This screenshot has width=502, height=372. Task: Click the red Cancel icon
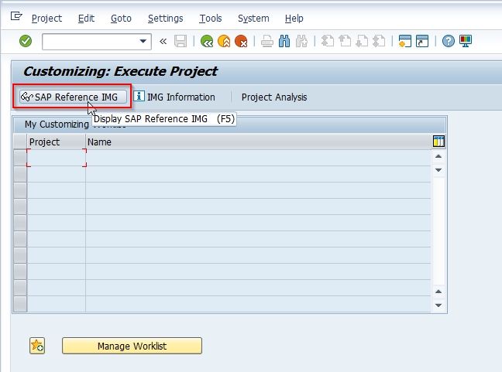pos(241,41)
